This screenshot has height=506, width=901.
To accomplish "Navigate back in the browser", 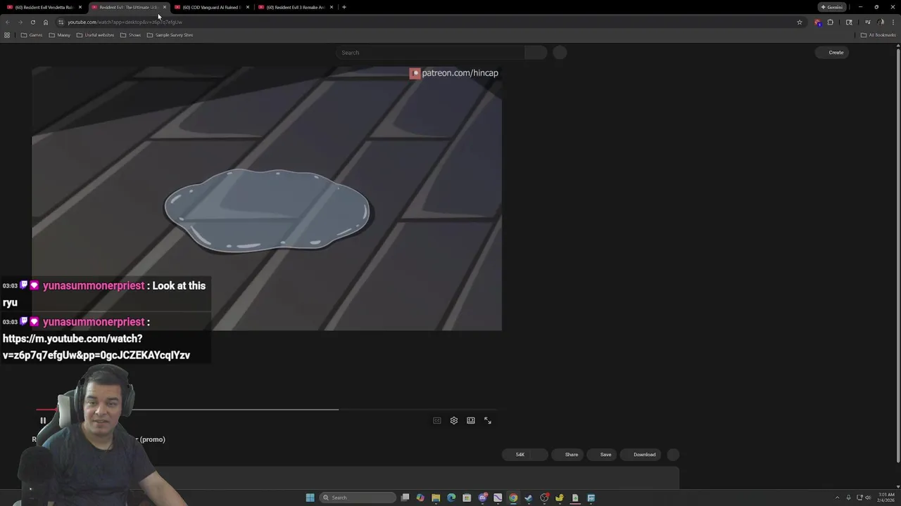I will (x=7, y=22).
